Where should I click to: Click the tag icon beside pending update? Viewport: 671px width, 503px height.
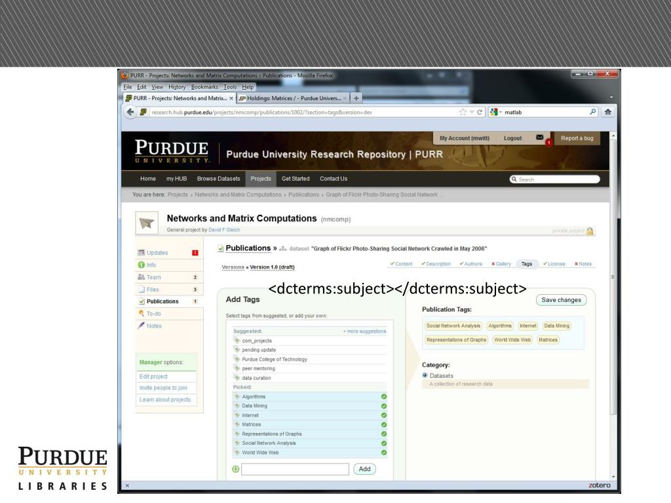(x=237, y=350)
